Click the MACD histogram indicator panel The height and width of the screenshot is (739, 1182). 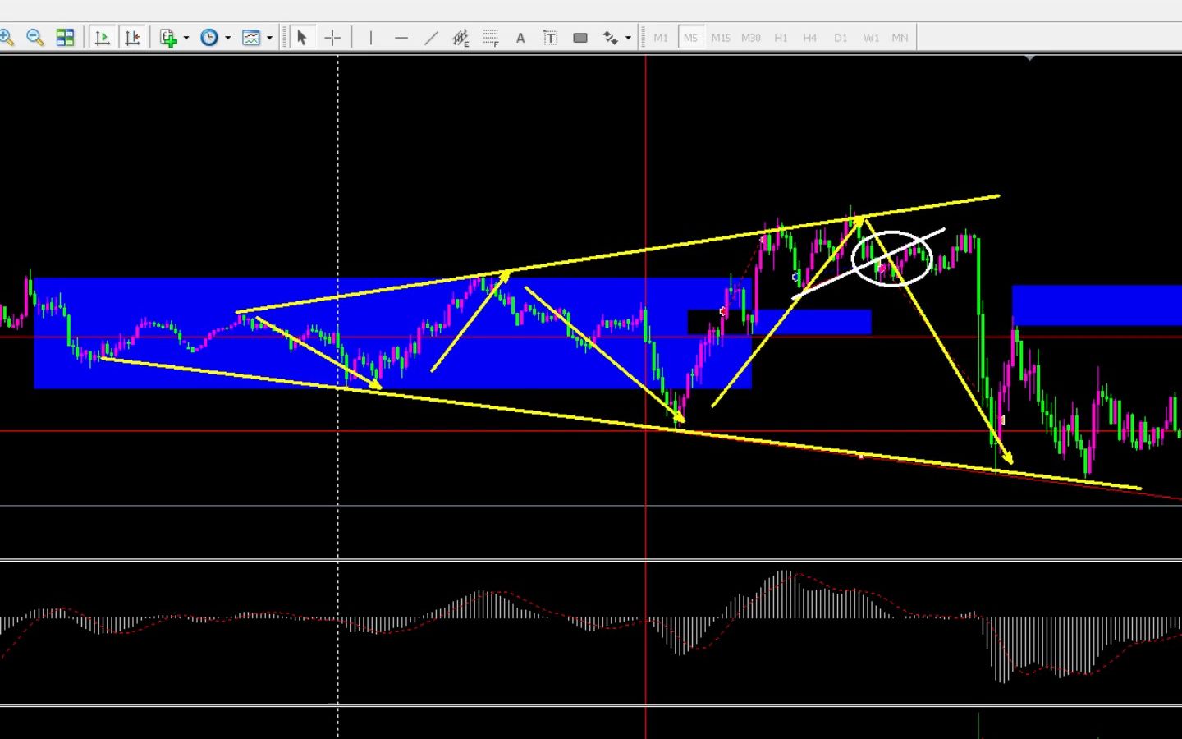[x=591, y=632]
